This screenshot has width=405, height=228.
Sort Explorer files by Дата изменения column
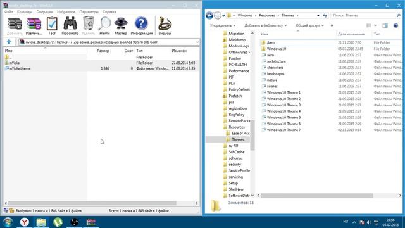pos(351,34)
